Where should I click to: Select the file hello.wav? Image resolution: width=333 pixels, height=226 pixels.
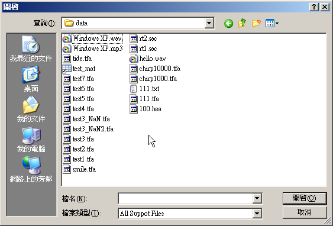(148, 59)
